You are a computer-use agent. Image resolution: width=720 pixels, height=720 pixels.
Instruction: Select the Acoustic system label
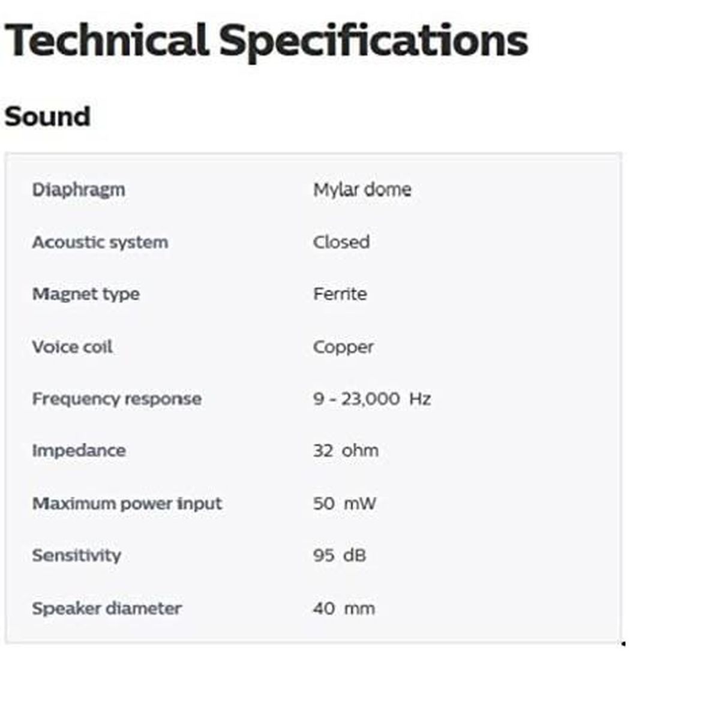coord(100,242)
